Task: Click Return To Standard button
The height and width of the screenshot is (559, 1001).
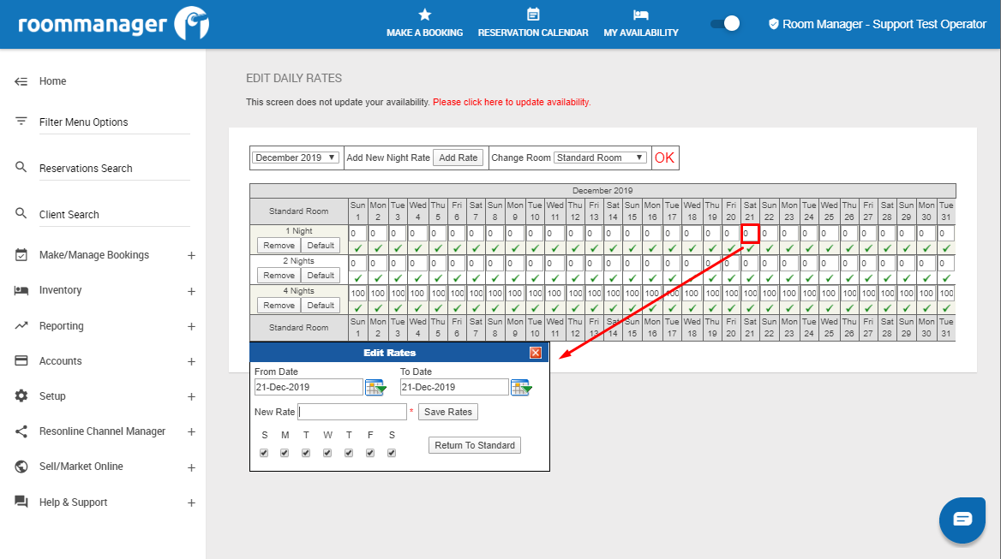Action: coord(475,445)
